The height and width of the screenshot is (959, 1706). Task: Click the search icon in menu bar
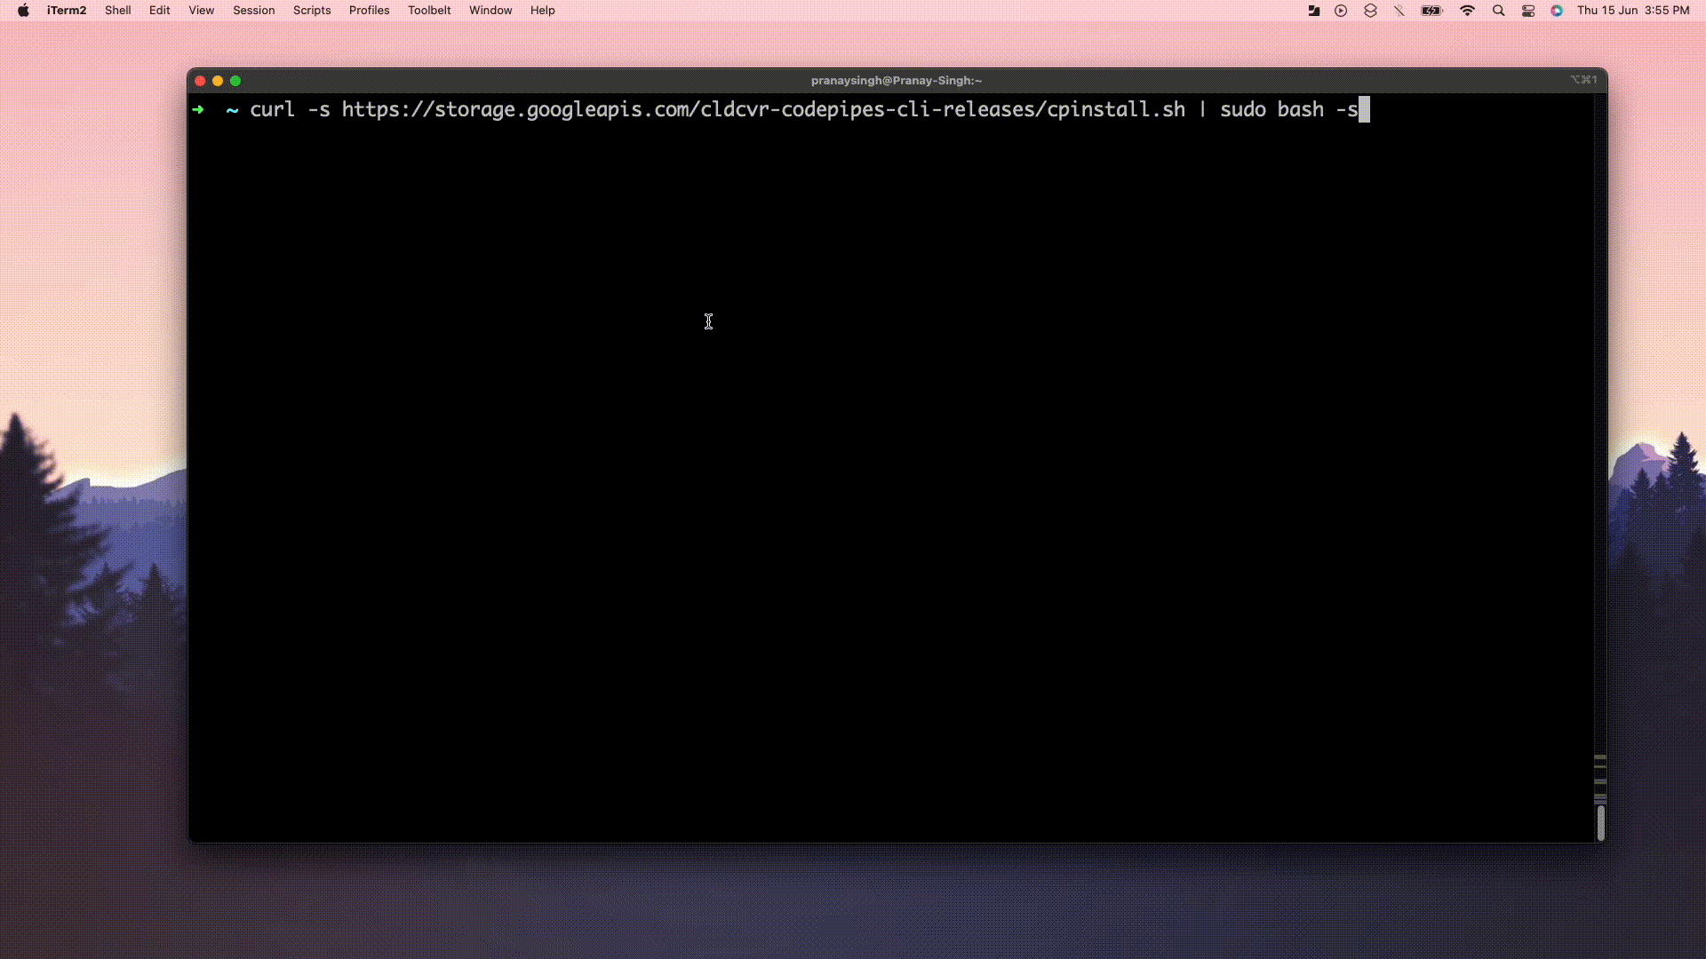1499,11
